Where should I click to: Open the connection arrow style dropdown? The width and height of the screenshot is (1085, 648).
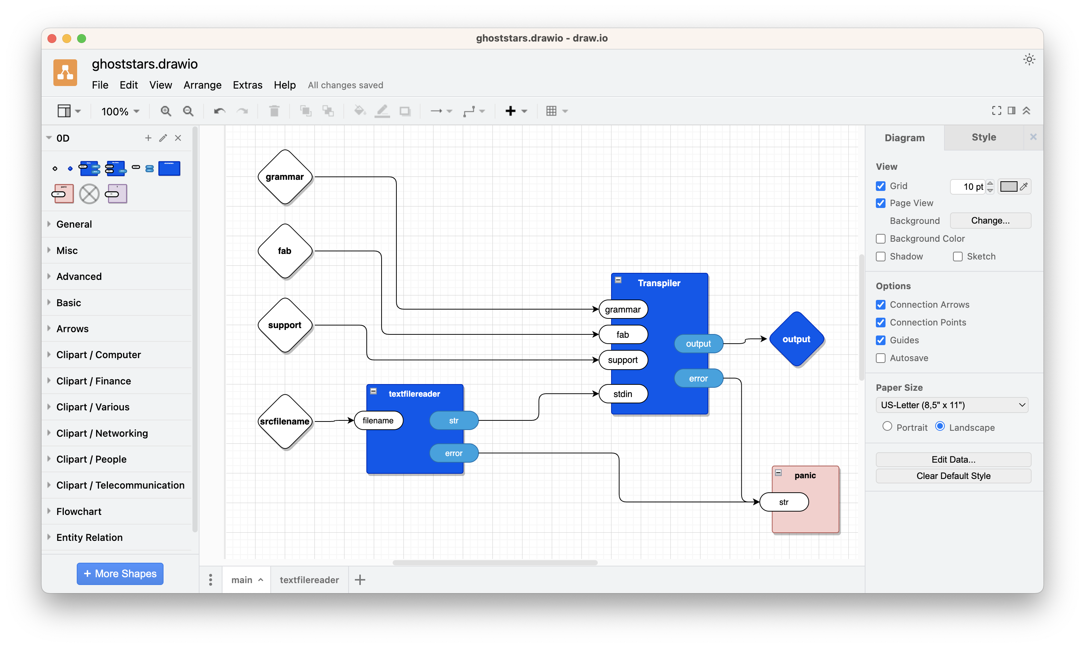(x=441, y=111)
